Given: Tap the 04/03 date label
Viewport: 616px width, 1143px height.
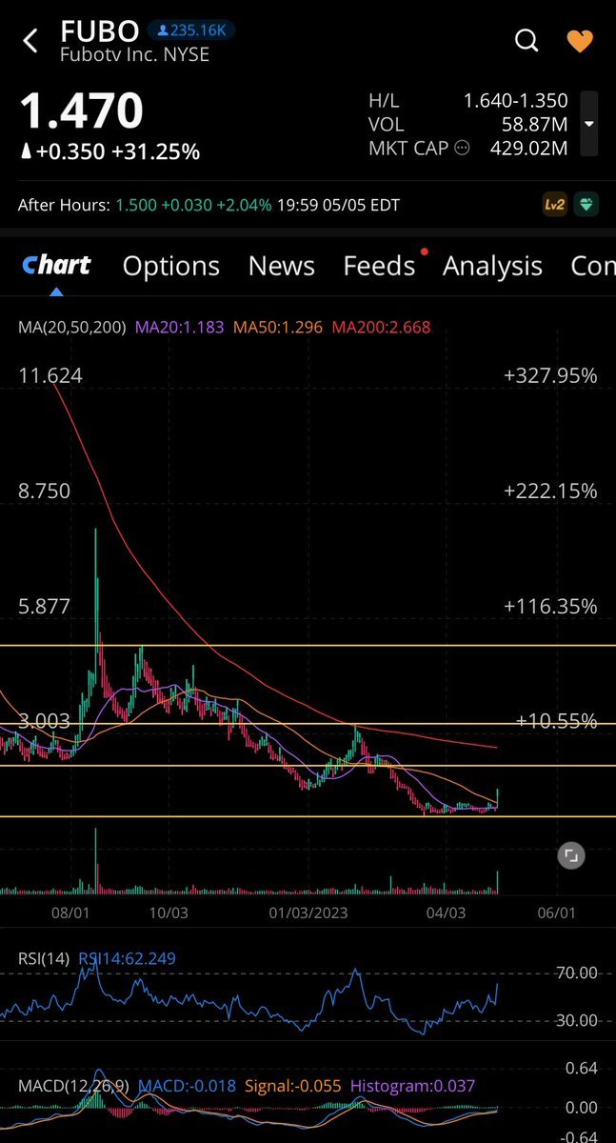Looking at the screenshot, I should (x=446, y=912).
